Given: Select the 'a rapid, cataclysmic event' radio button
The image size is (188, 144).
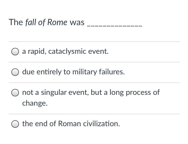Looking at the screenshot, I should [x=15, y=52].
